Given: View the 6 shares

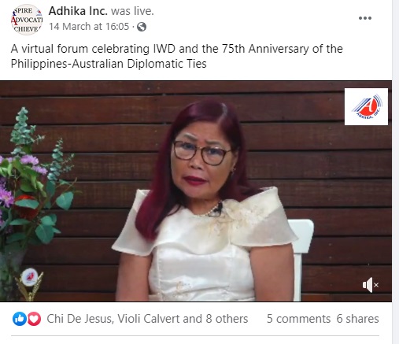Looking at the screenshot, I should pos(357,319).
